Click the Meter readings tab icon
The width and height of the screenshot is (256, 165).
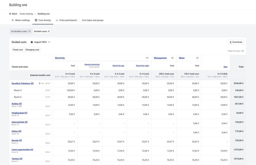click(13, 20)
